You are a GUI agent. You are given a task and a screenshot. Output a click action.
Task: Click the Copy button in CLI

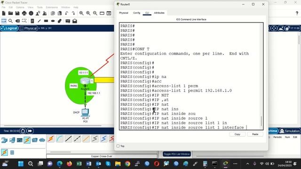point(237,134)
